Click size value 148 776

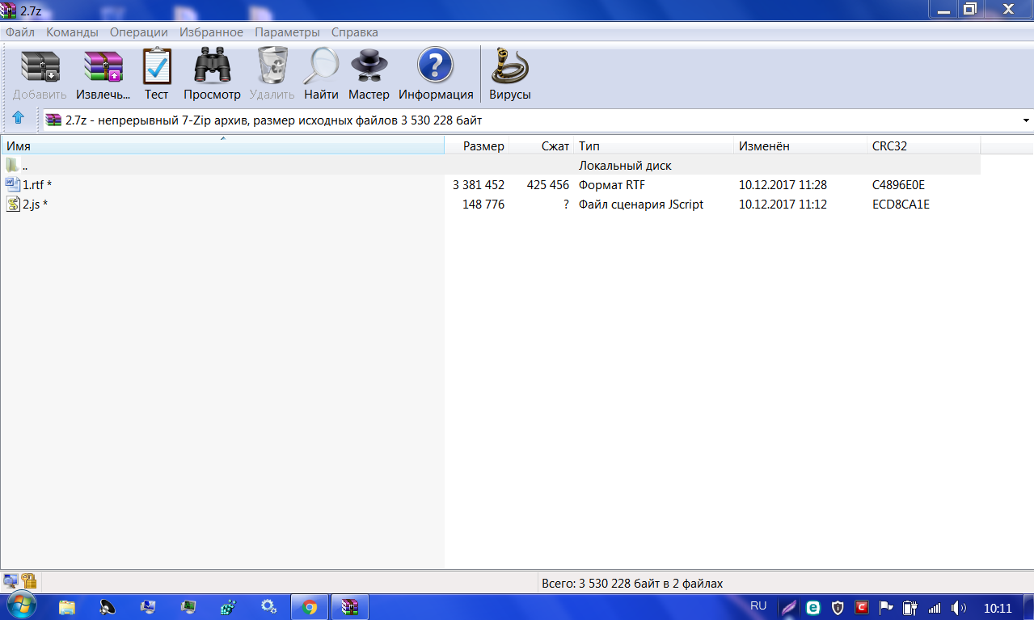[483, 204]
